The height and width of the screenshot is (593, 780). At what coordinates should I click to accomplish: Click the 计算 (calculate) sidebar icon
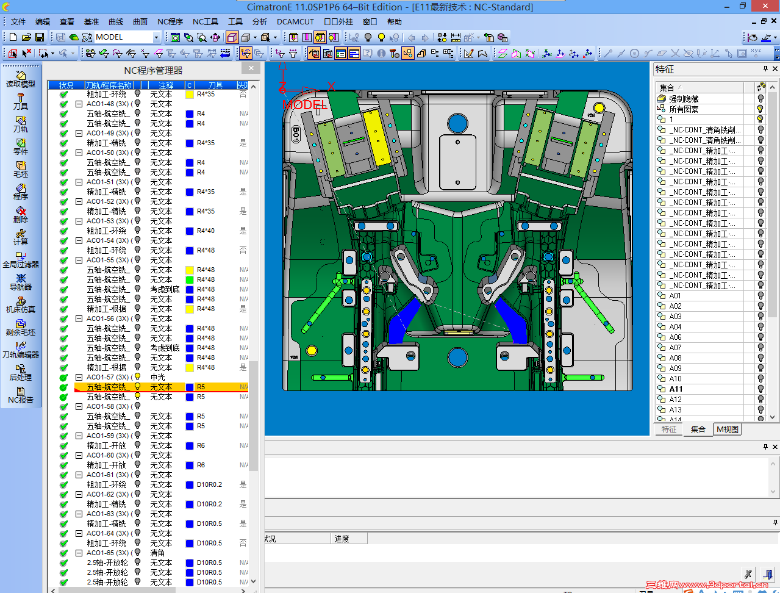pyautogui.click(x=21, y=237)
